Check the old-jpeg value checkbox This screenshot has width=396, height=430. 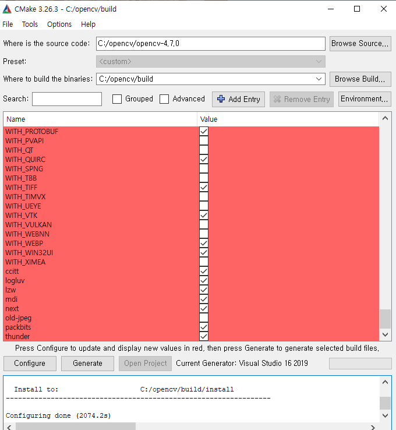[204, 318]
